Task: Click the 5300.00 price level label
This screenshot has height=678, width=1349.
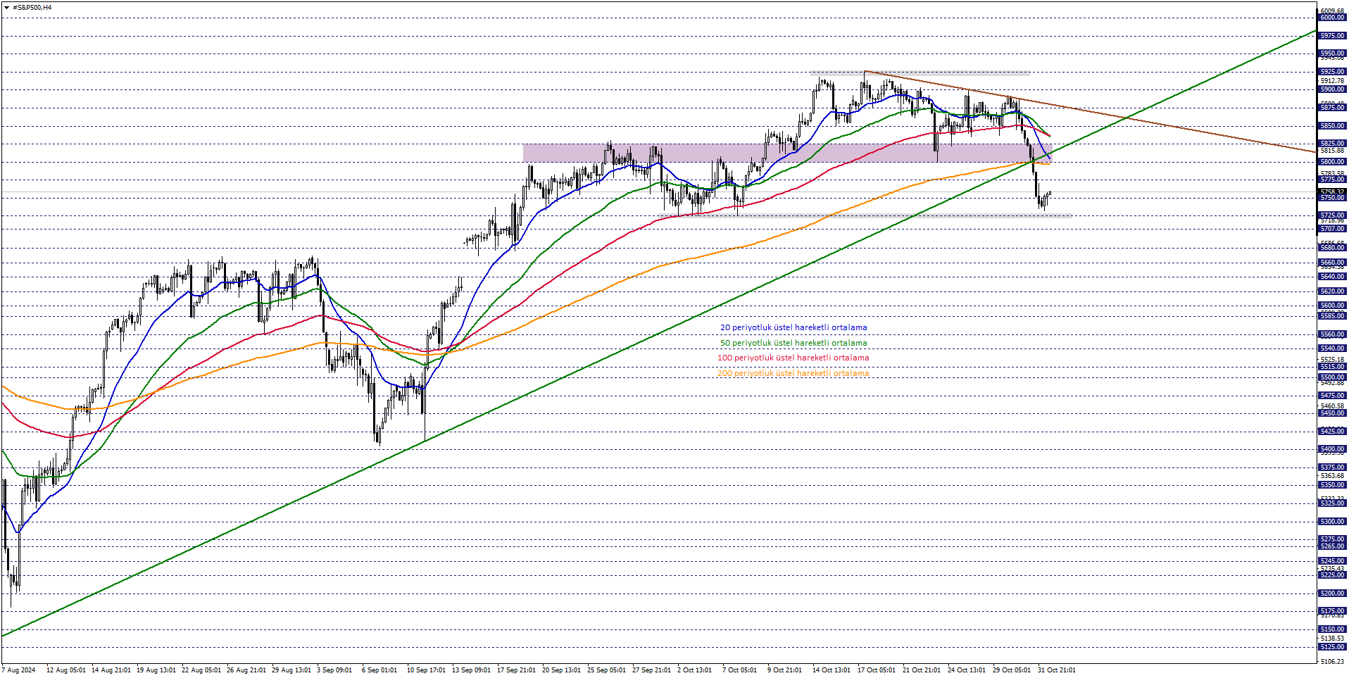Action: (1332, 522)
